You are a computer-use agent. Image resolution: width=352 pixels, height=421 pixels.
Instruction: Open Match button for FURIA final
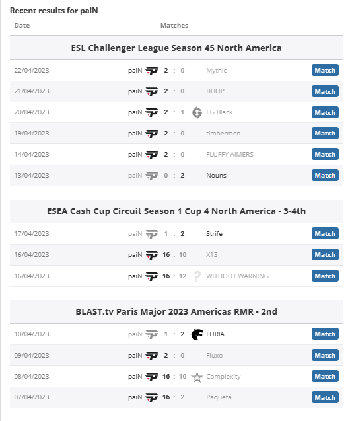[325, 334]
